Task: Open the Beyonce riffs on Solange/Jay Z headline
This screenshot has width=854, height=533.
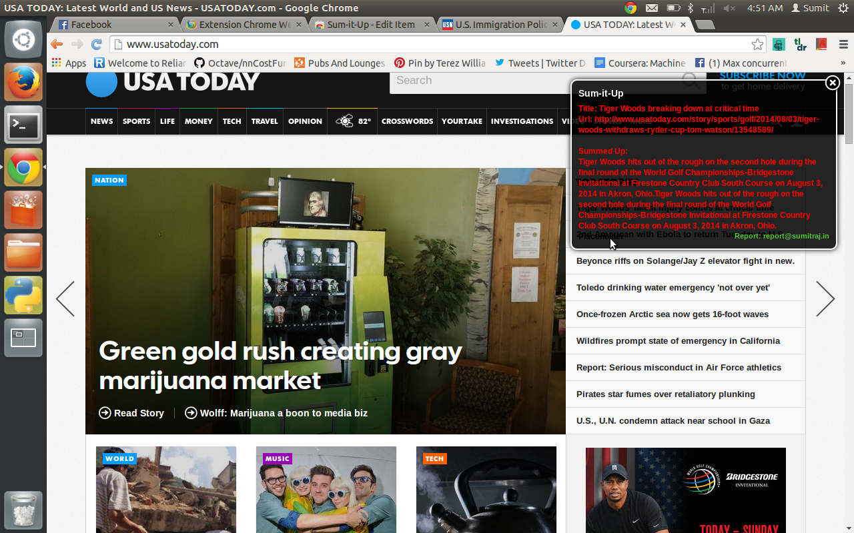Action: (x=686, y=261)
